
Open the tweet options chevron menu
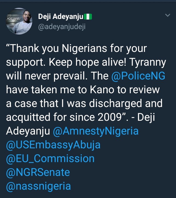point(168,16)
